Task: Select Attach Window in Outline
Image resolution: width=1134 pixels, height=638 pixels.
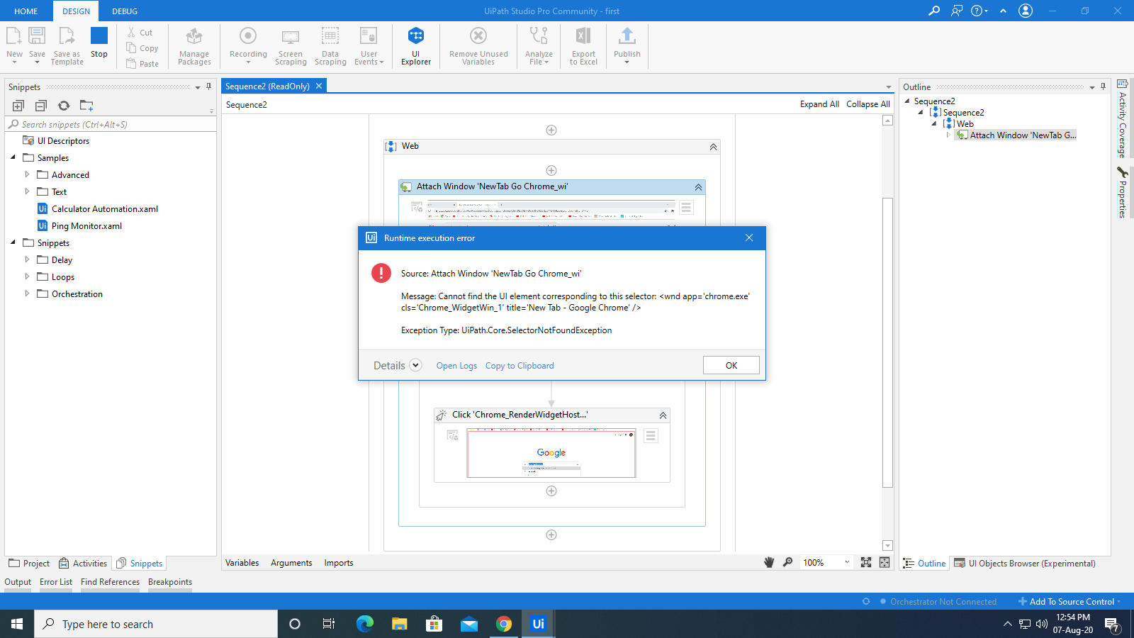Action: point(1016,135)
